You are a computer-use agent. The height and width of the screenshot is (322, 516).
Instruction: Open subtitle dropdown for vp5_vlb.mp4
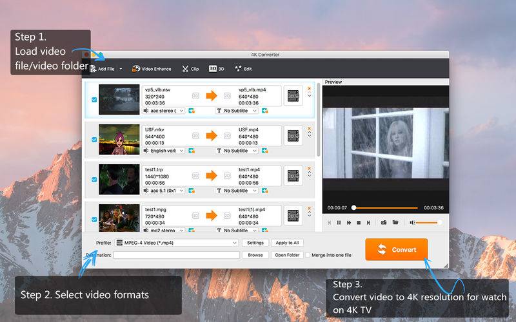236,111
